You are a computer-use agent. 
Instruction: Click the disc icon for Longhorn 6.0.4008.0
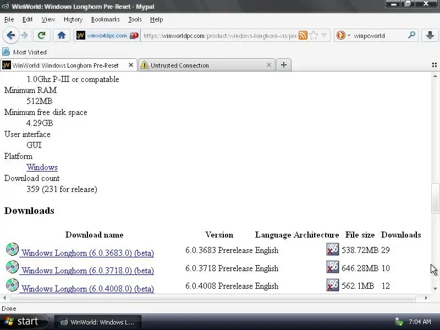coord(12,285)
